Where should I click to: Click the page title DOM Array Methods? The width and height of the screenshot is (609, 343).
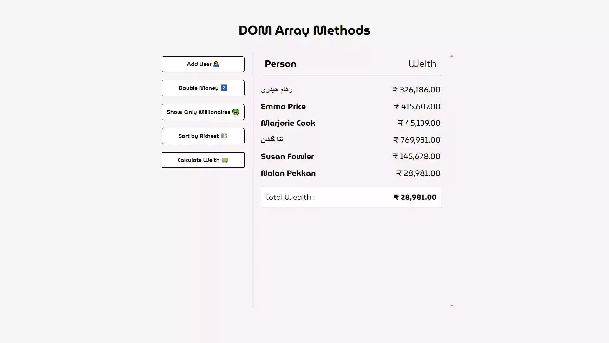[x=304, y=30]
